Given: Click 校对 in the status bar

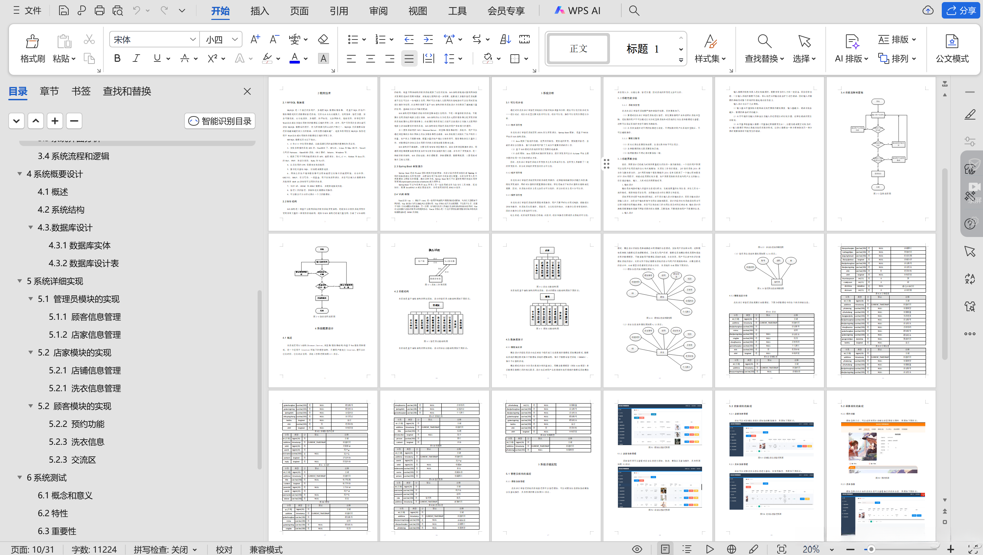Looking at the screenshot, I should click(x=224, y=549).
